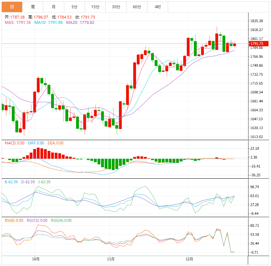
Task: Select the 日 daily chart tab
Action: [12, 7]
